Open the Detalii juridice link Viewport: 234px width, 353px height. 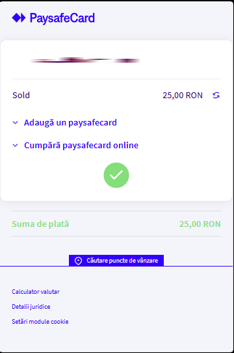click(x=31, y=307)
